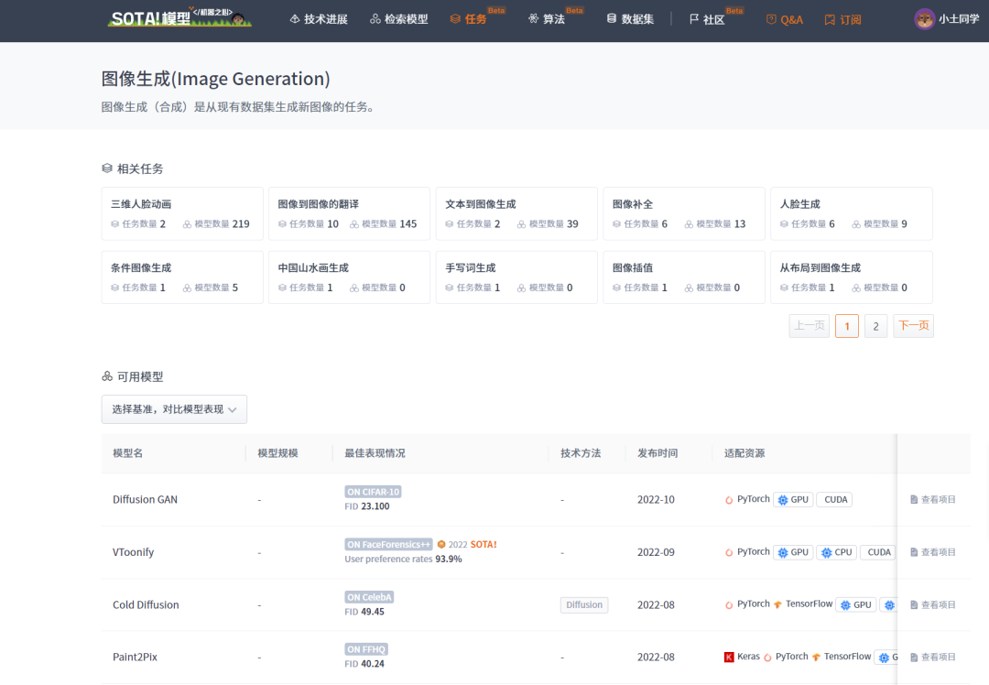The height and width of the screenshot is (685, 989).
Task: Click 小土同学's profile avatar
Action: pos(924,18)
